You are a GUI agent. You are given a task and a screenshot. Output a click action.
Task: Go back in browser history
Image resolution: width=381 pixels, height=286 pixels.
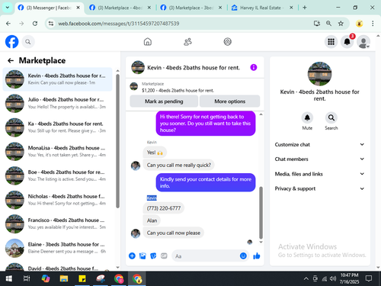tap(8, 24)
